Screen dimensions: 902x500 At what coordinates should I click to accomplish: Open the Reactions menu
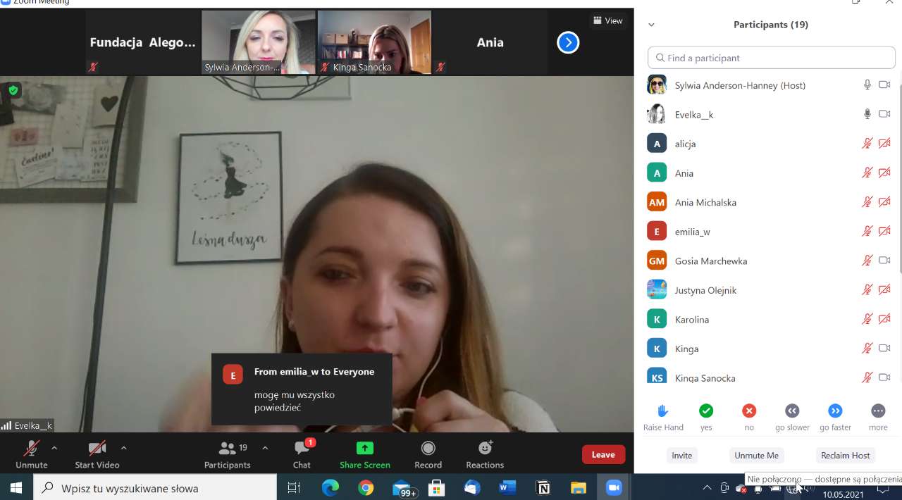pyautogui.click(x=485, y=454)
